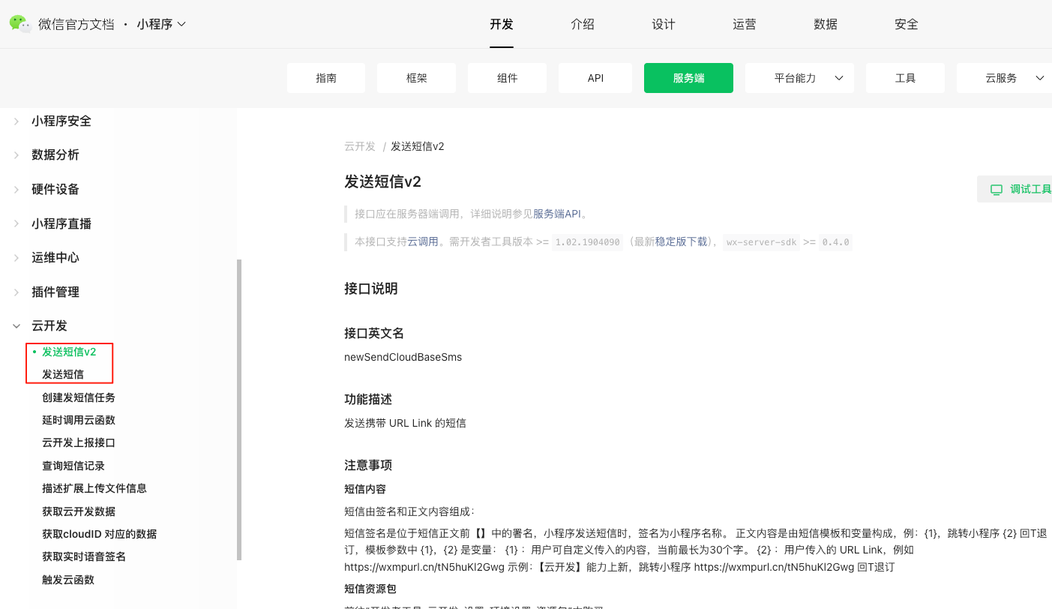Open the 发送短信 sidebar page
The image size is (1052, 609).
click(x=63, y=374)
